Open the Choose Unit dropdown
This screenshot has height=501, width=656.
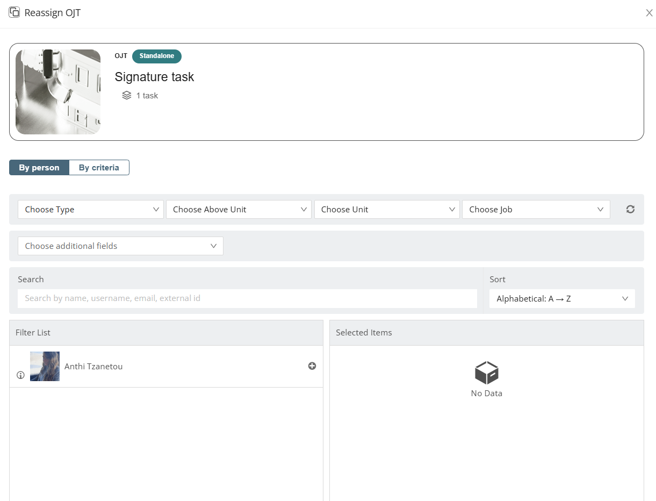tap(387, 210)
